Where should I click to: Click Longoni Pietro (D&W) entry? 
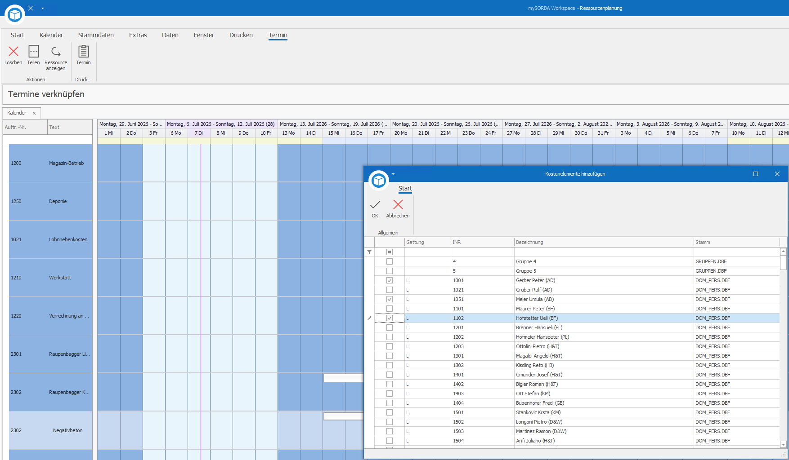(x=539, y=422)
